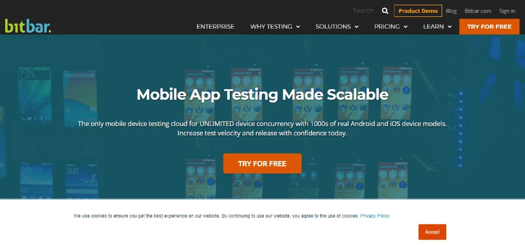Open the Privacy Policy link
The width and height of the screenshot is (525, 245).
tap(375, 216)
